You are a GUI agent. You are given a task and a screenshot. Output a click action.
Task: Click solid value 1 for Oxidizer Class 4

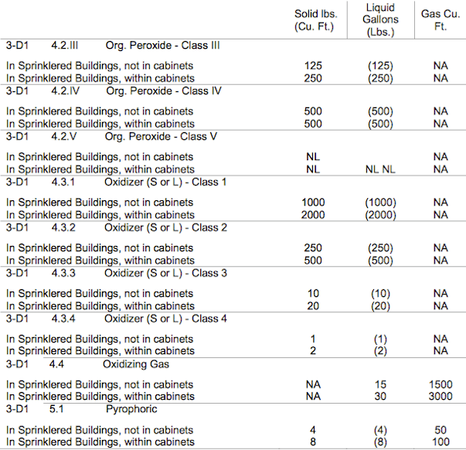pos(313,339)
